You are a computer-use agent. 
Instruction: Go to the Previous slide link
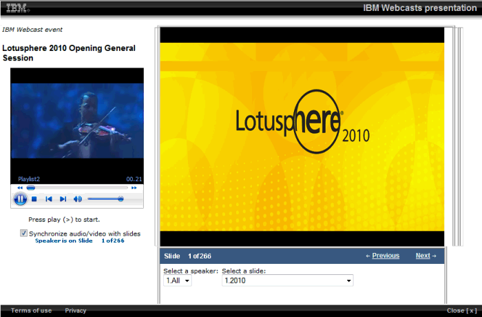click(386, 256)
